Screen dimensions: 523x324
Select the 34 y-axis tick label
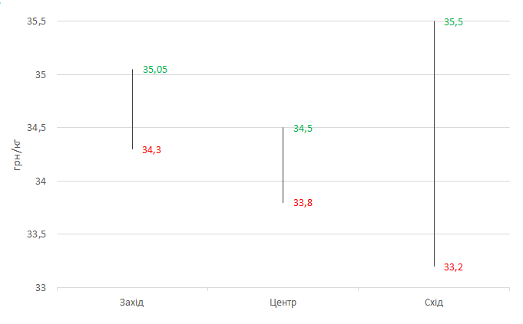point(40,182)
